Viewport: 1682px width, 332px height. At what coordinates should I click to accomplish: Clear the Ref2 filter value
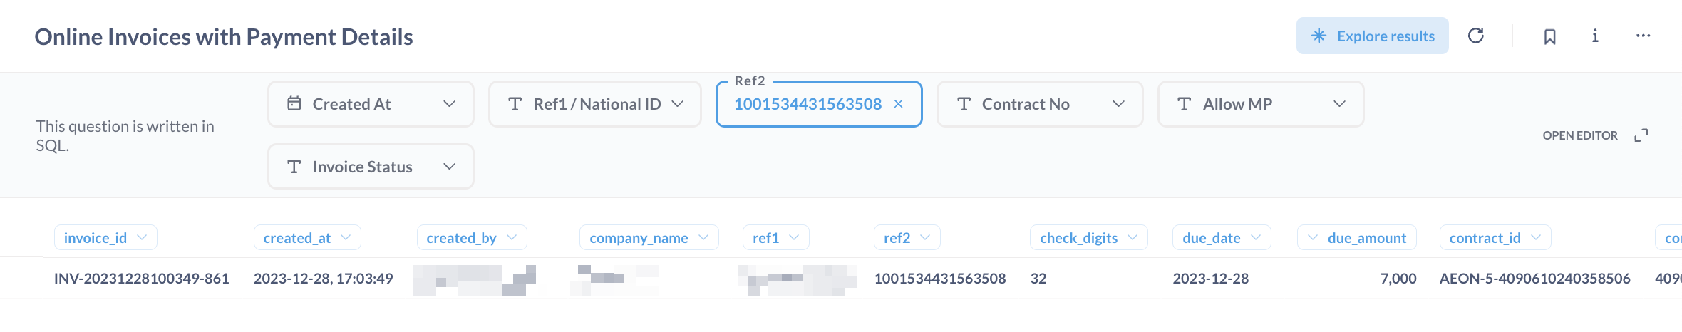click(899, 104)
